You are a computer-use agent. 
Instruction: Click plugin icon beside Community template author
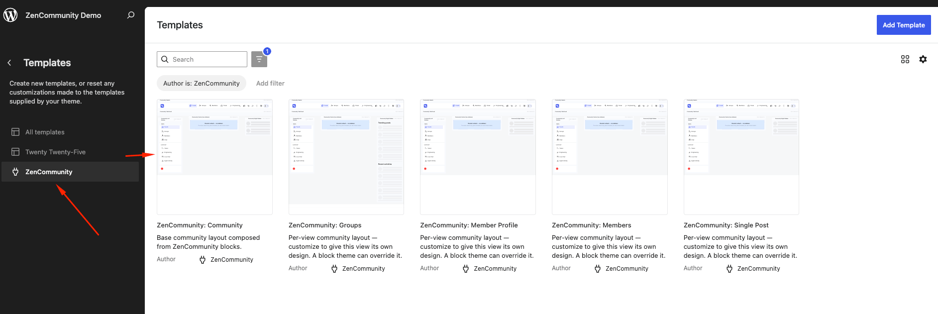pyautogui.click(x=203, y=260)
